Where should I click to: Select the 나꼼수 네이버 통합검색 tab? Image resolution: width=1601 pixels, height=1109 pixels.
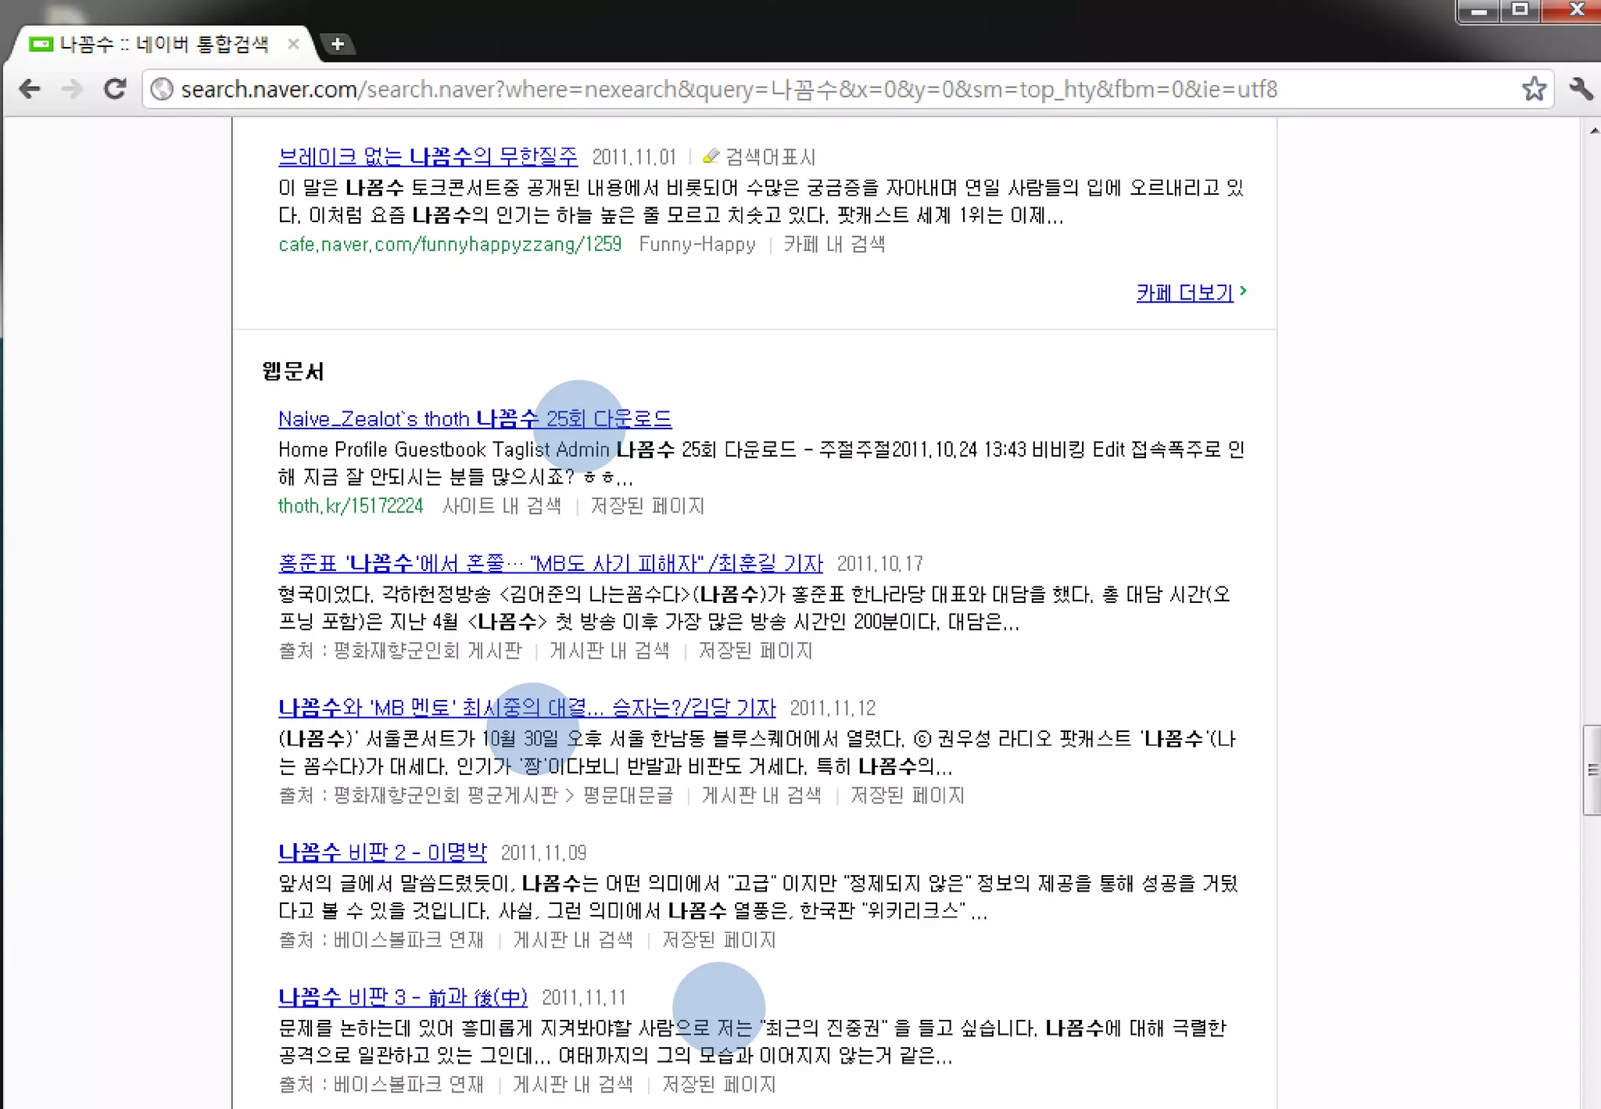164,44
